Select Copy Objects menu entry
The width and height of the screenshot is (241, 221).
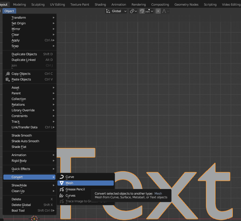click(29, 74)
